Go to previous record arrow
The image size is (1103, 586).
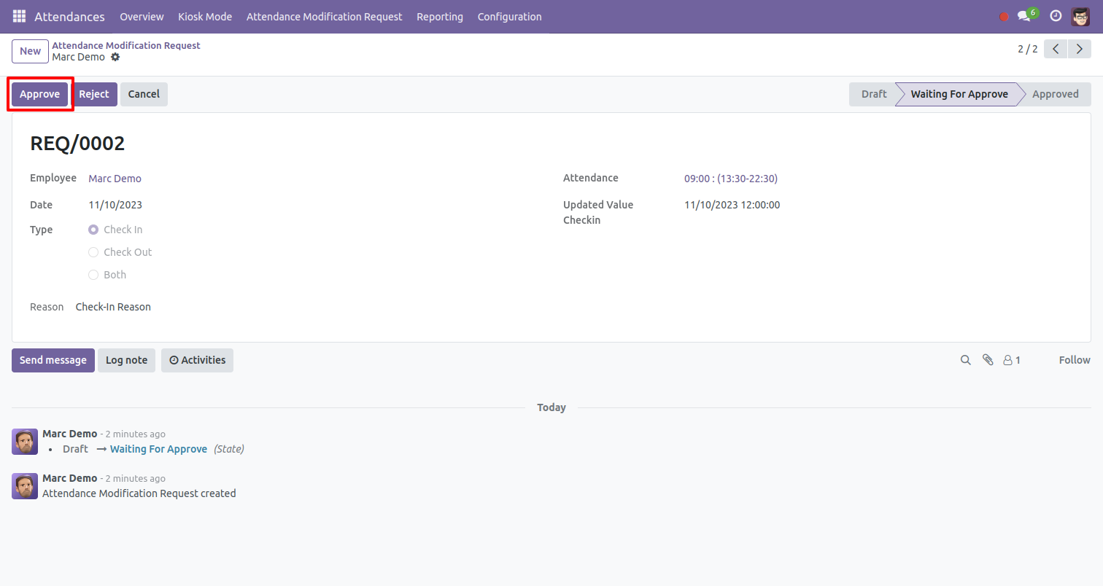click(x=1056, y=49)
